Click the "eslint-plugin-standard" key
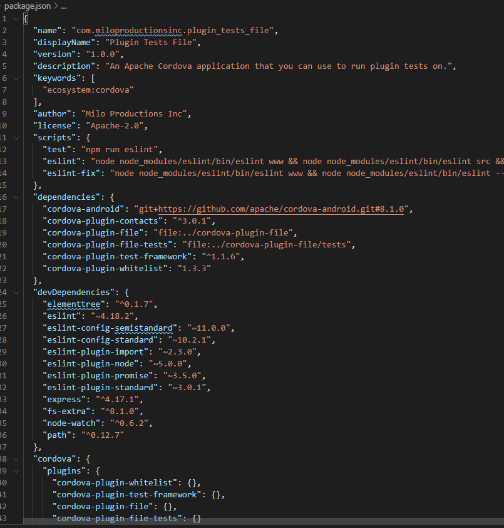 100,388
